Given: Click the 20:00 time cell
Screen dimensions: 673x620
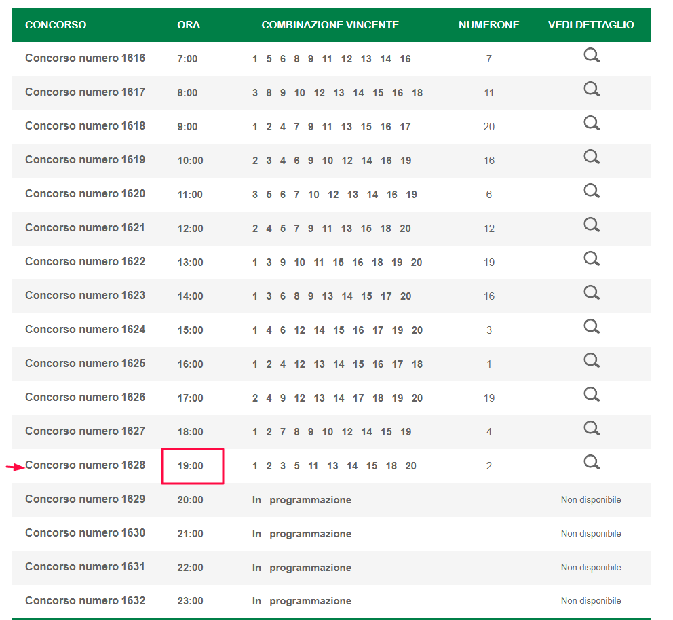Looking at the screenshot, I should coord(190,500).
